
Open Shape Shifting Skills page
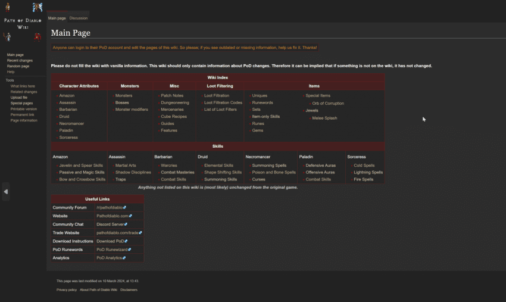(x=223, y=173)
